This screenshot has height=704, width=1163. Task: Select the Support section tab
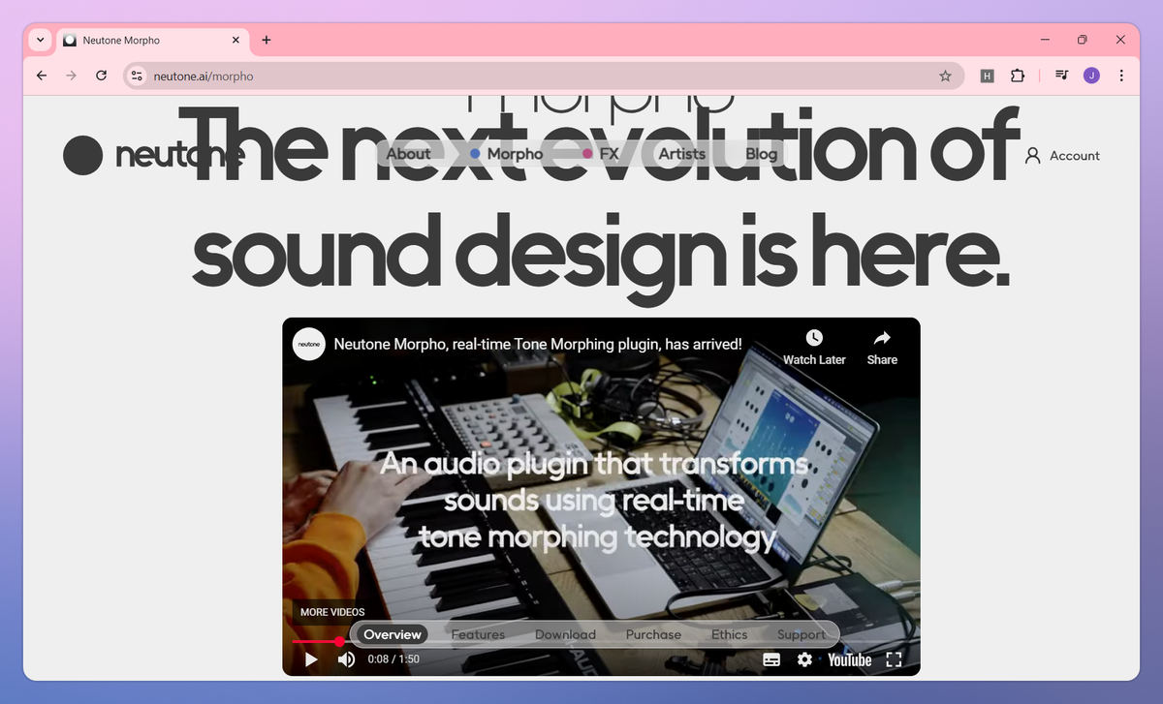point(802,635)
